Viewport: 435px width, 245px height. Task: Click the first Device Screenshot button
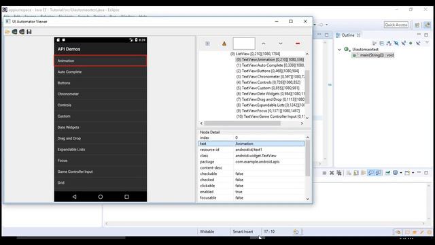point(14,32)
